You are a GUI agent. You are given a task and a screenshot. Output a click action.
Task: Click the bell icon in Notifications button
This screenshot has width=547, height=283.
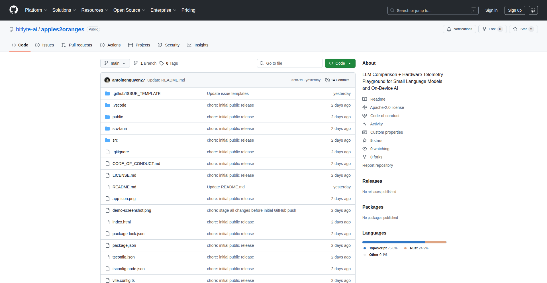449,29
